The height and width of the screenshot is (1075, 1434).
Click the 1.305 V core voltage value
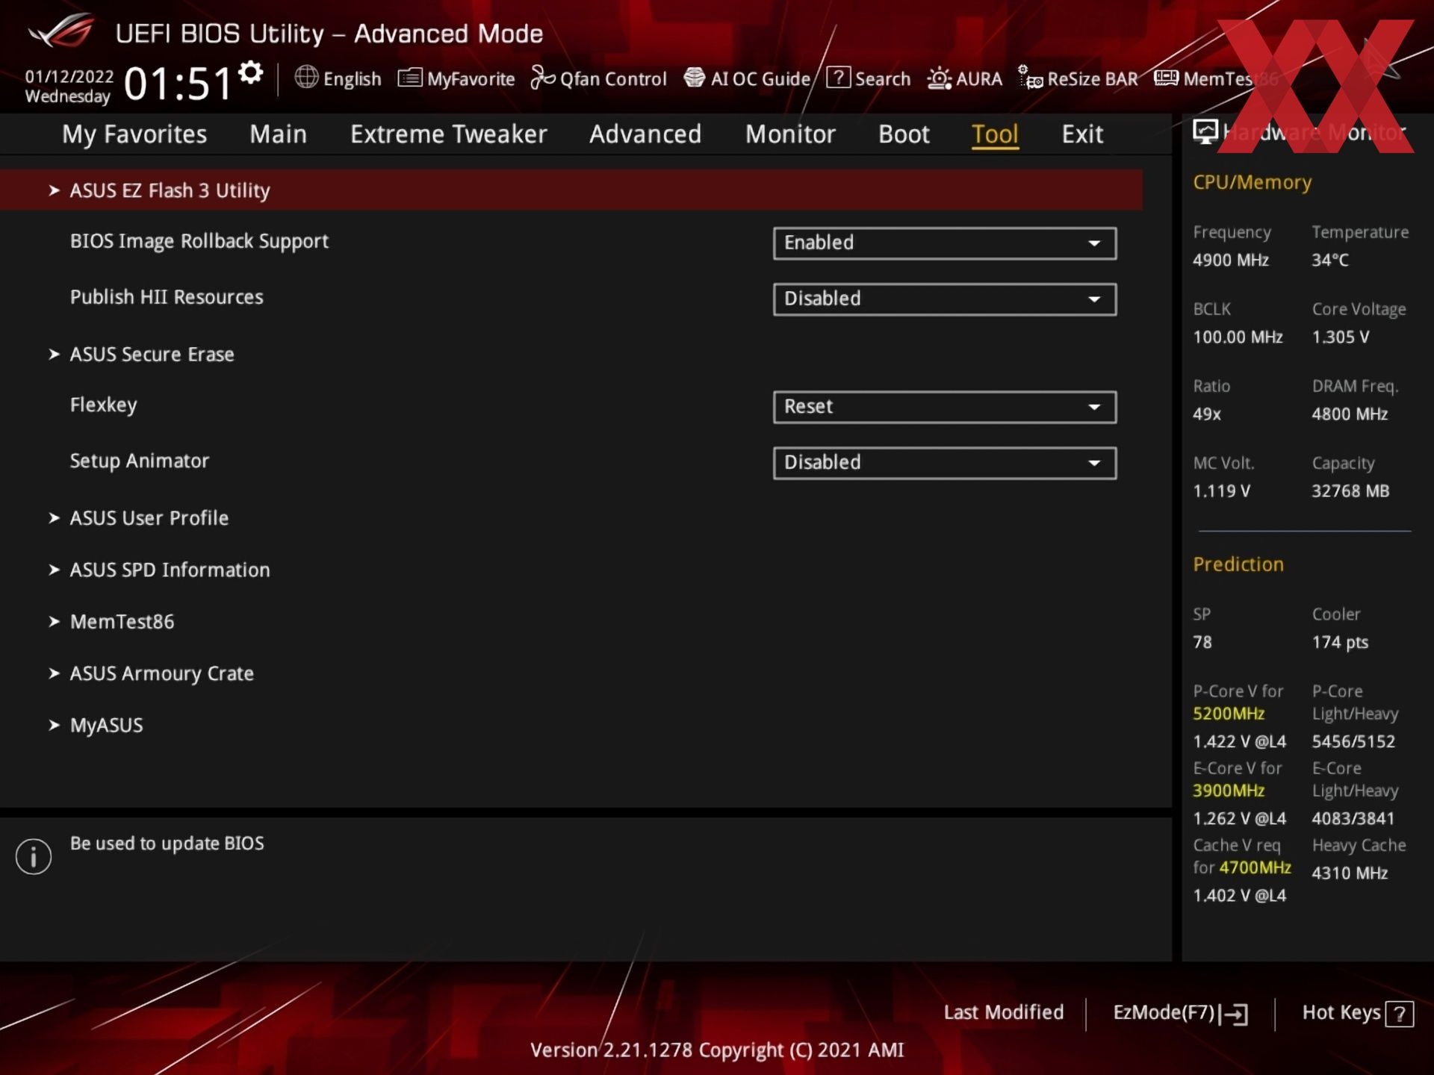pos(1341,337)
